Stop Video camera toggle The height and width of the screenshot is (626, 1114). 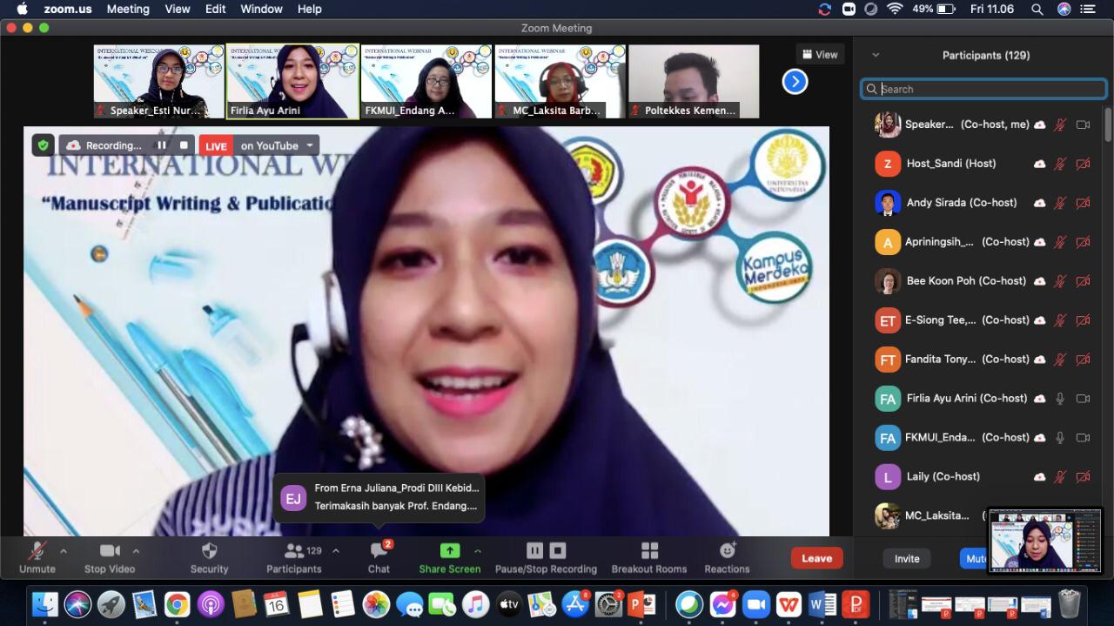(110, 557)
